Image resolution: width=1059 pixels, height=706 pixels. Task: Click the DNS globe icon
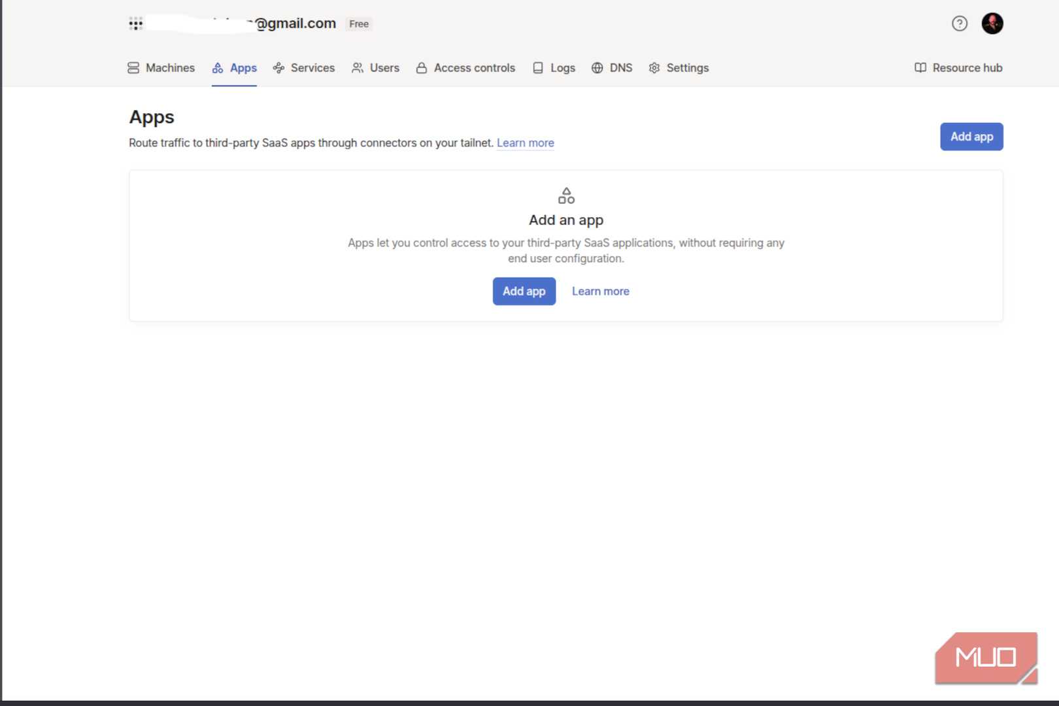tap(597, 68)
